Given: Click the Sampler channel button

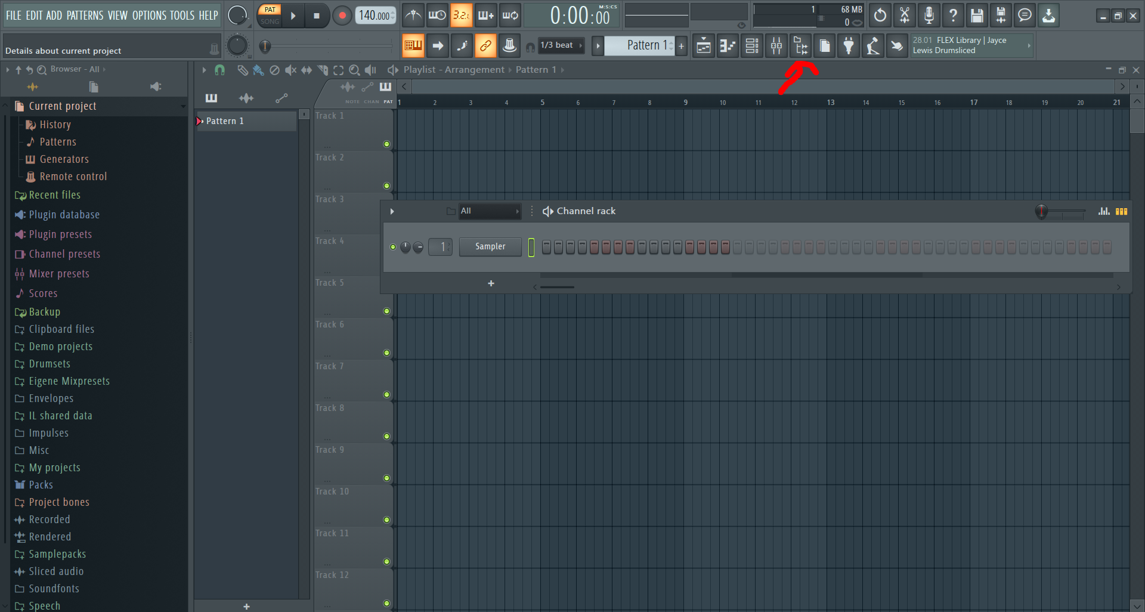Looking at the screenshot, I should (x=490, y=247).
